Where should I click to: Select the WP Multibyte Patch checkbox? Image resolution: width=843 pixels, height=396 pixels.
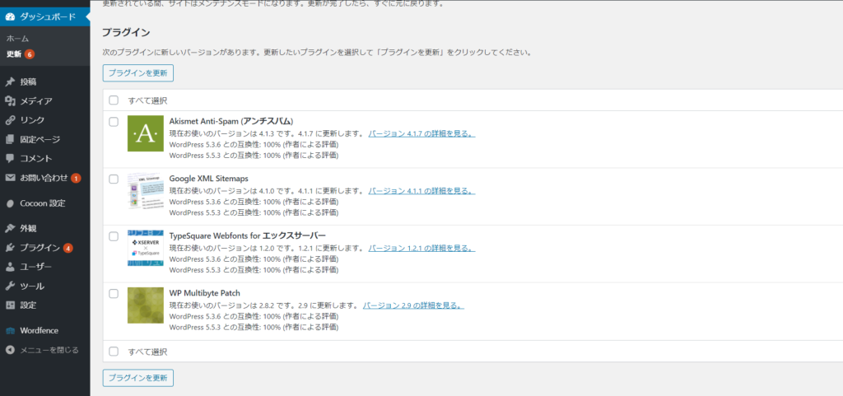[114, 294]
